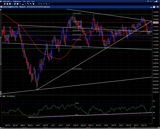Click the 1.05090 current price tag
The image size is (160, 129).
156,23
